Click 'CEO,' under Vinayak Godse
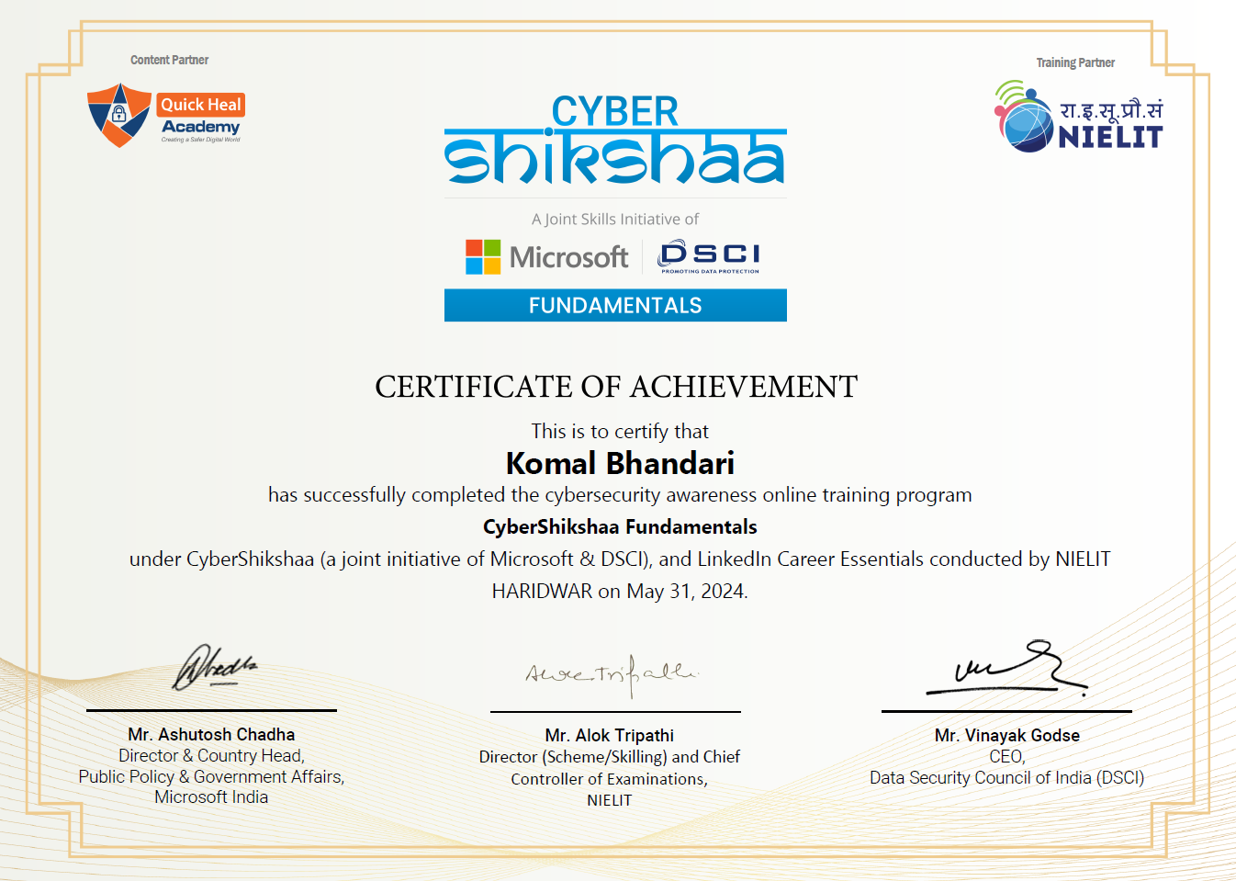The image size is (1236, 881). [1006, 756]
